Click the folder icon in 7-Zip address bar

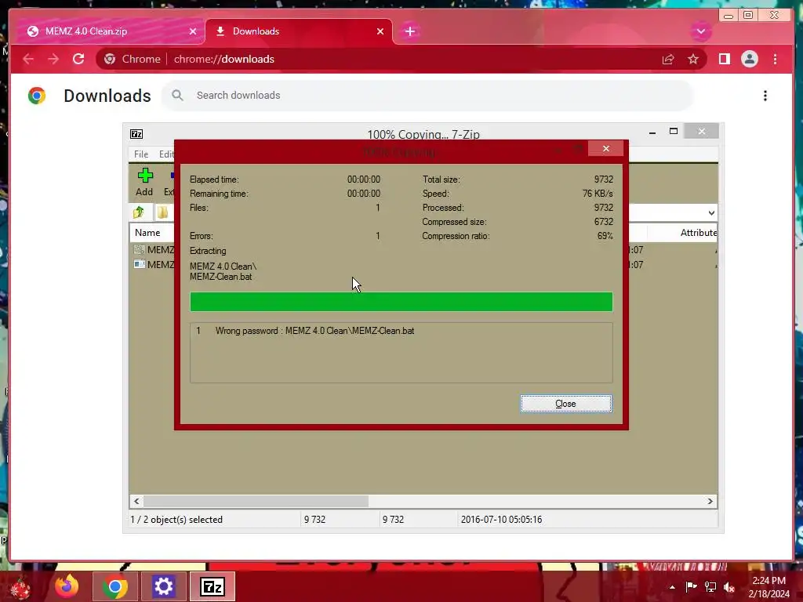coord(162,212)
